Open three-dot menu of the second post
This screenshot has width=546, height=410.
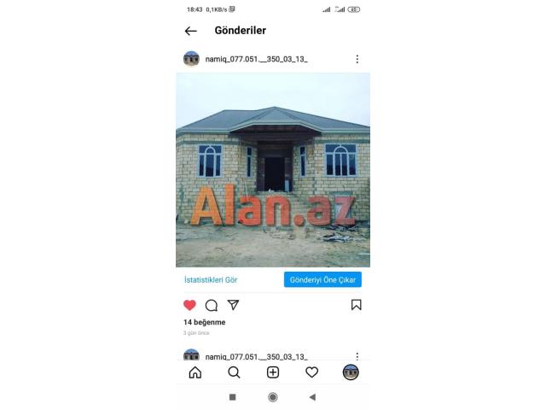(x=357, y=355)
